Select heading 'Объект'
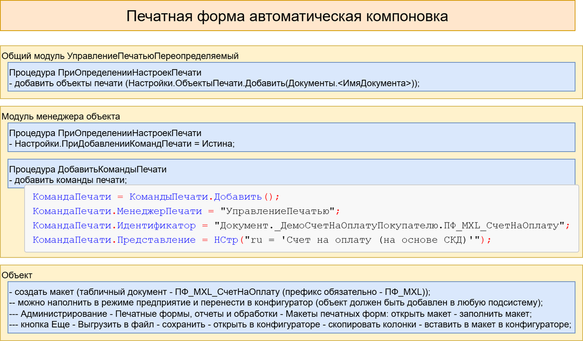This screenshot has height=341, width=583. coord(17,275)
